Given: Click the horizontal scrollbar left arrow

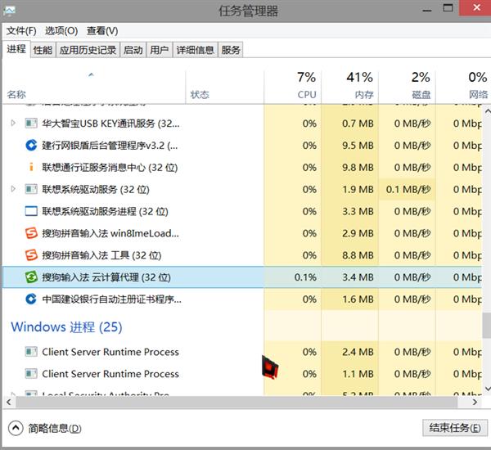Looking at the screenshot, I should click(9, 402).
